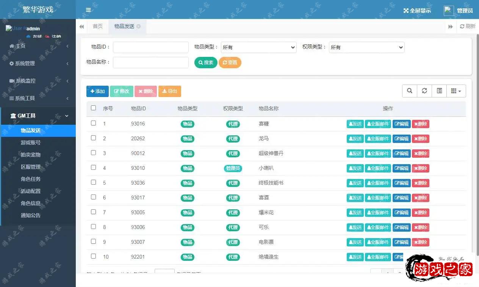Click the 物品ID input field
The image size is (479, 287).
tap(150, 47)
